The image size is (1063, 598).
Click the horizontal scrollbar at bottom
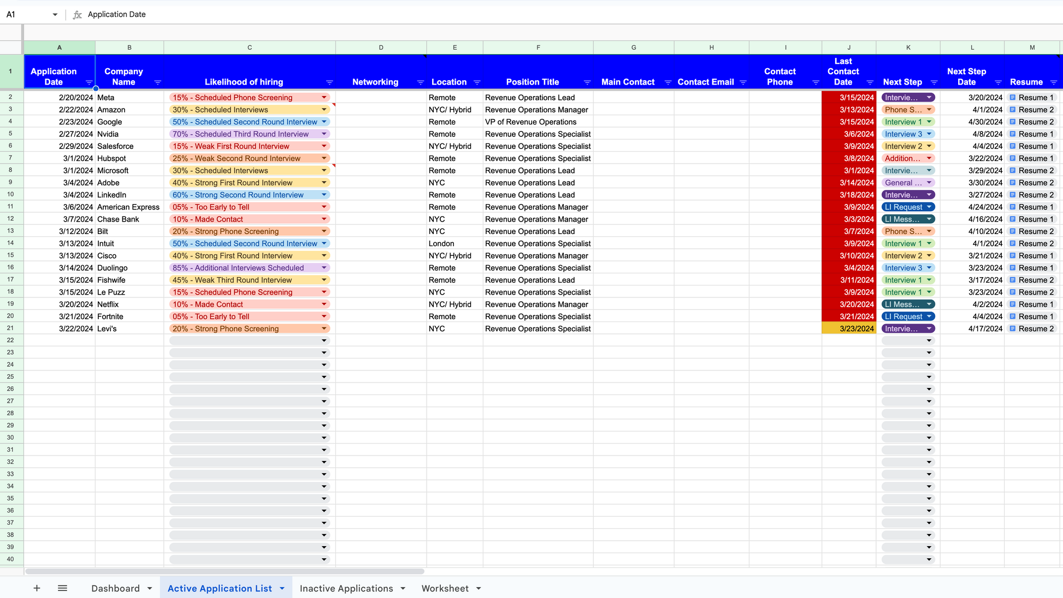click(x=224, y=571)
